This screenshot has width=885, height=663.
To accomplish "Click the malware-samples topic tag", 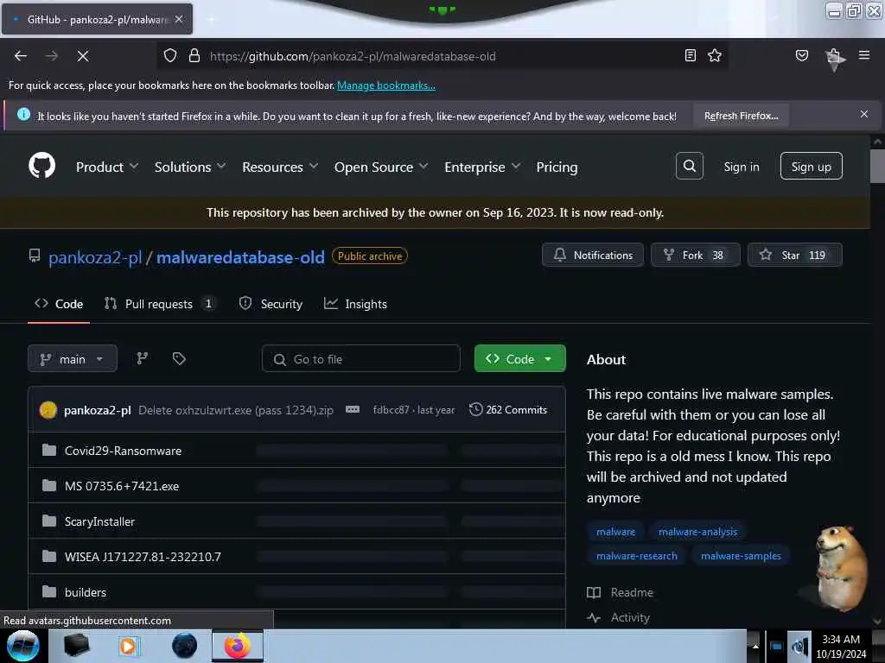I will 741,556.
